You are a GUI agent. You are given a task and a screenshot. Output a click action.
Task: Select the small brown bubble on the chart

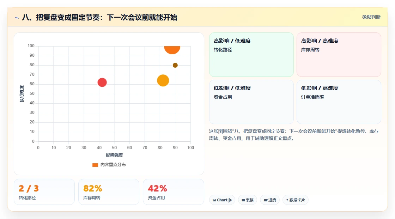(175, 65)
